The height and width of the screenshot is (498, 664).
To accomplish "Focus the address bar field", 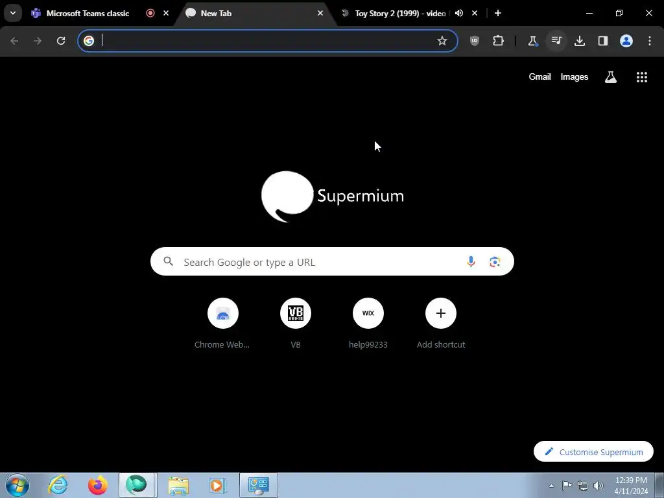I will click(267, 41).
